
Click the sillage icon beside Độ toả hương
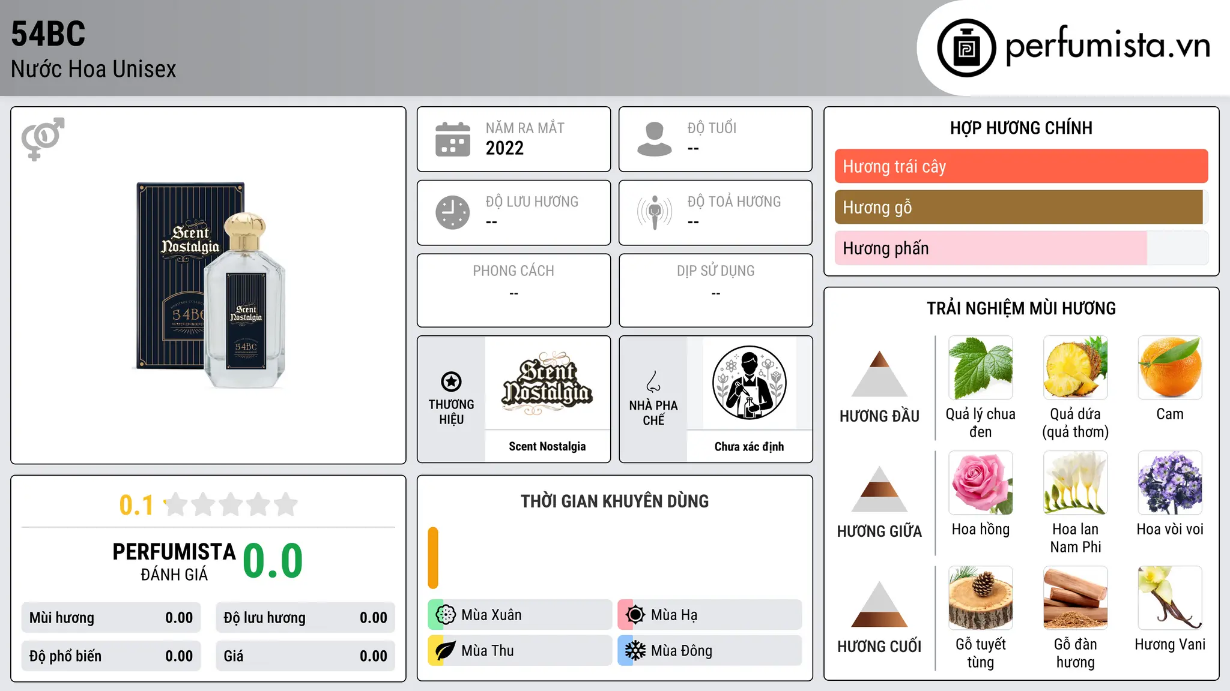click(x=654, y=212)
